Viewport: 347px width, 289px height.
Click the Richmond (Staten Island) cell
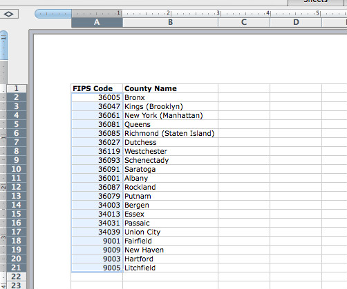[x=170, y=133]
